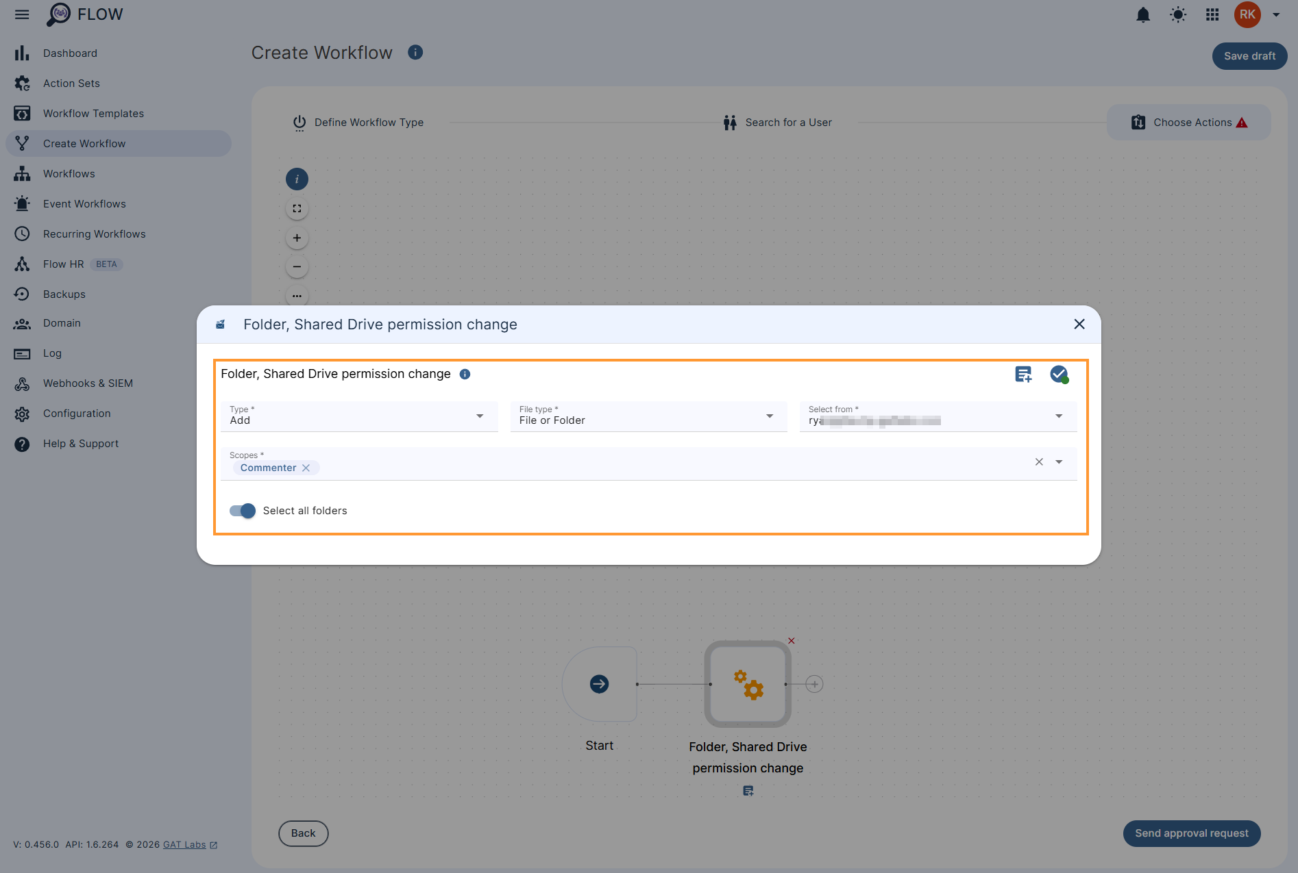
Task: Zoom out on the workflow canvas
Action: click(x=297, y=267)
